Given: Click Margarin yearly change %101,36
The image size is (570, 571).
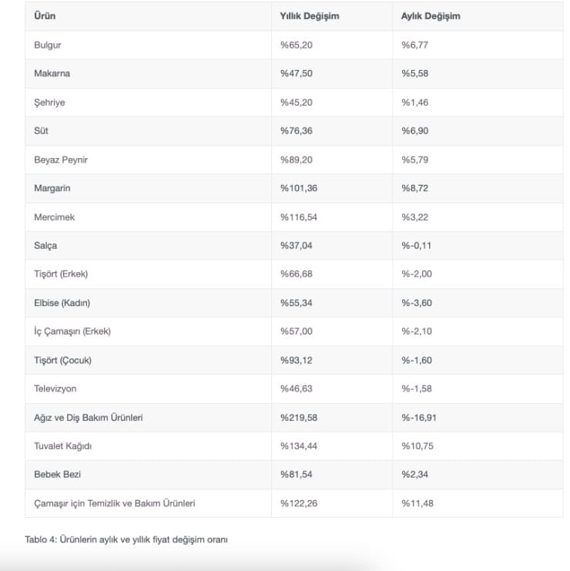Looking at the screenshot, I should point(299,188).
